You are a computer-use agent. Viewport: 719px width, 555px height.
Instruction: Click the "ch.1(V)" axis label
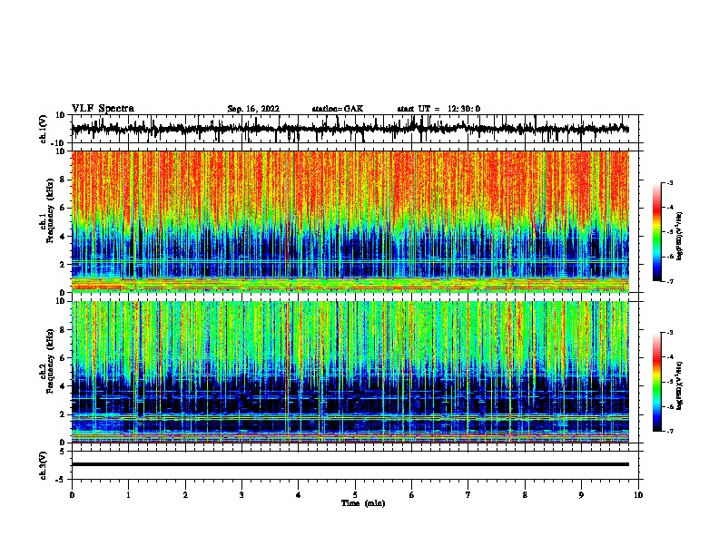click(x=44, y=129)
